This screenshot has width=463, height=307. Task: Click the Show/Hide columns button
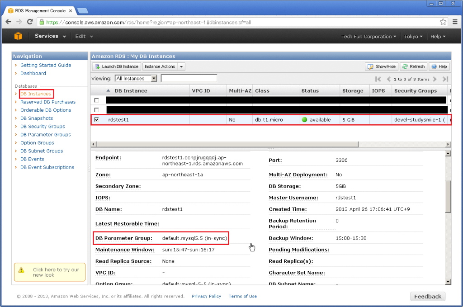click(x=382, y=66)
